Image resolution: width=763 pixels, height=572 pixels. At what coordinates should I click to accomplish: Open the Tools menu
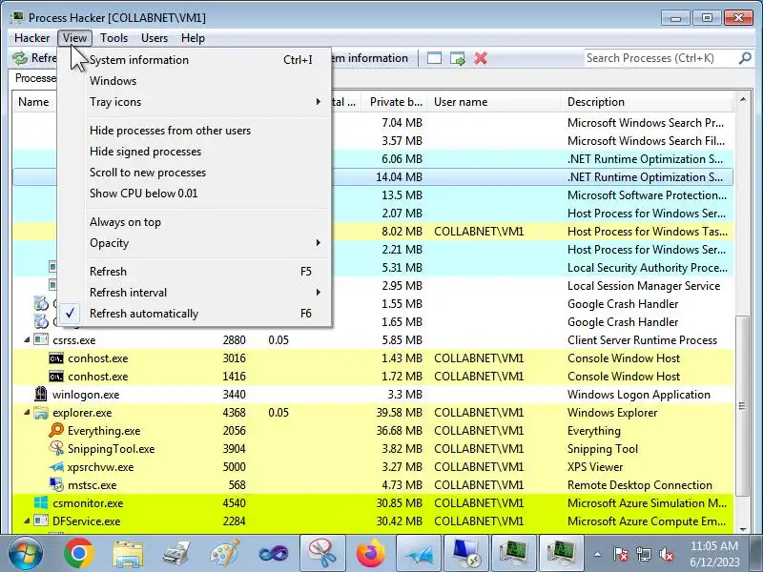click(x=113, y=38)
